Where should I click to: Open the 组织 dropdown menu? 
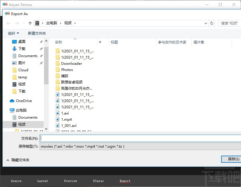(x=13, y=33)
